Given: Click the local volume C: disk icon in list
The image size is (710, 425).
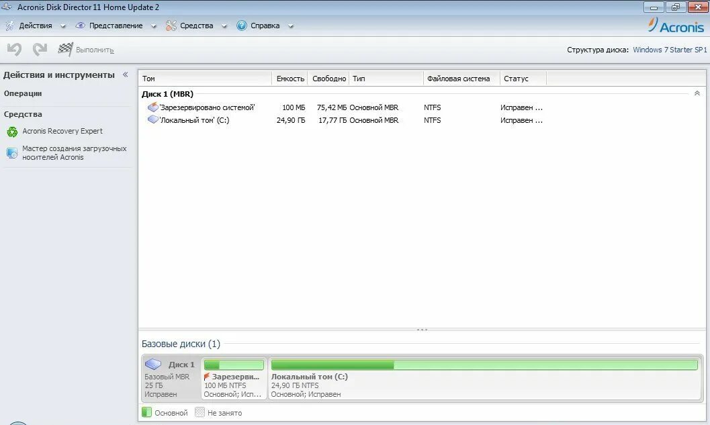Looking at the screenshot, I should pyautogui.click(x=153, y=120).
